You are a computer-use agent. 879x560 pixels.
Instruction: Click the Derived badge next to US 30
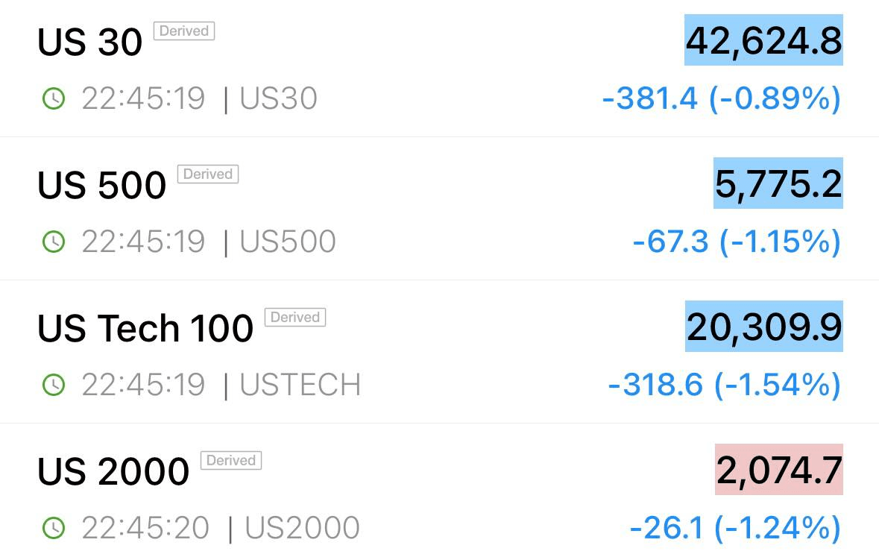(x=184, y=31)
